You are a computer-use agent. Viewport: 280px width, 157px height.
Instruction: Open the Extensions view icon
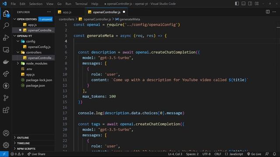coord(6,110)
